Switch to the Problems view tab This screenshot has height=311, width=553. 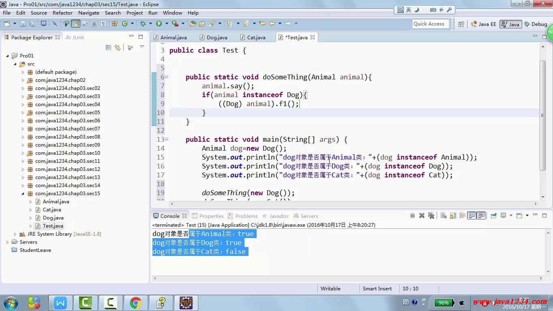click(x=243, y=216)
